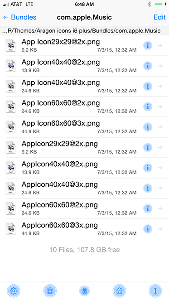Tap PNG file icon of App Icon29x29@2x.png
This screenshot has width=169, height=300.
point(10,45)
